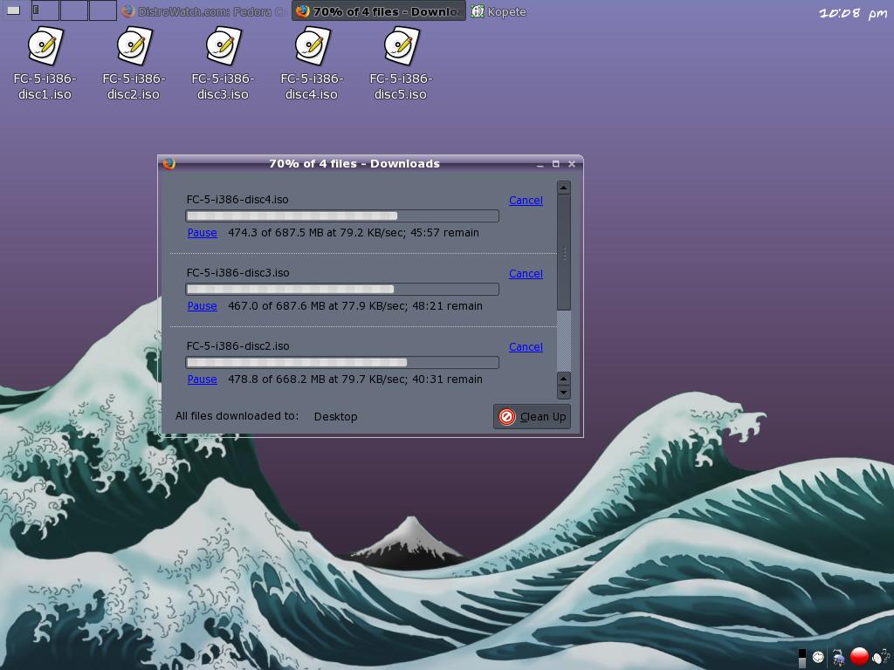Click the status text '45:57 remain'
The image size is (894, 670).
click(x=444, y=232)
